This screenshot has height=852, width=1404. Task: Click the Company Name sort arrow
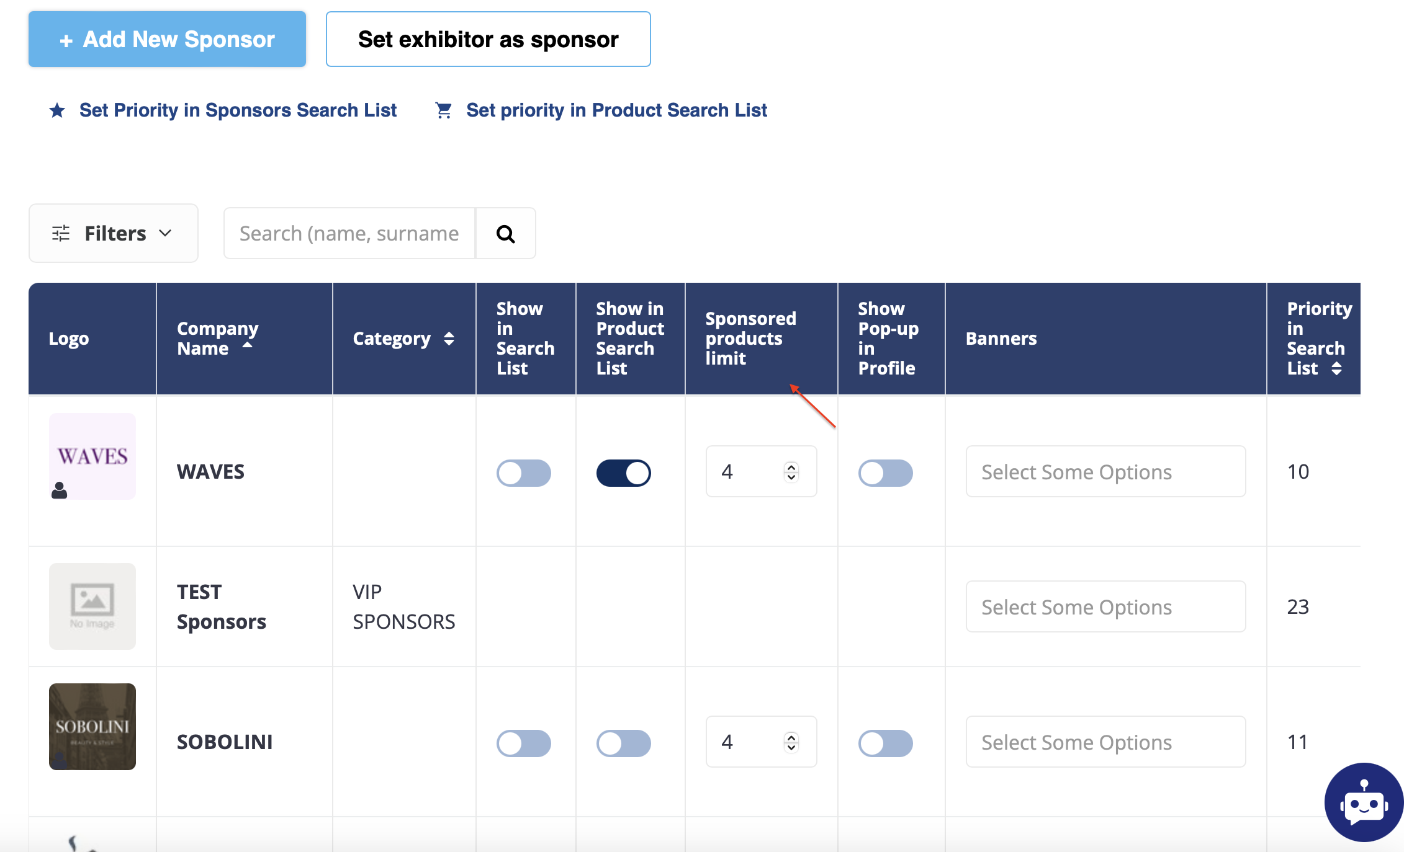pyautogui.click(x=247, y=345)
